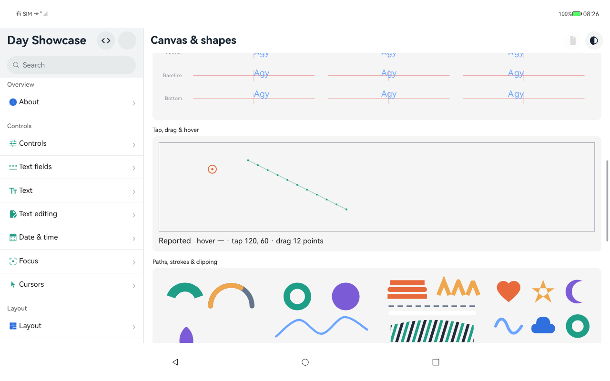Image resolution: width=610 pixels, height=381 pixels.
Task: Click the Android recents square button
Action: 436,362
